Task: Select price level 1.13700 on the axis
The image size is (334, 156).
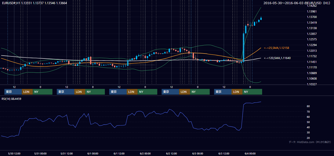Action: pos(312,17)
